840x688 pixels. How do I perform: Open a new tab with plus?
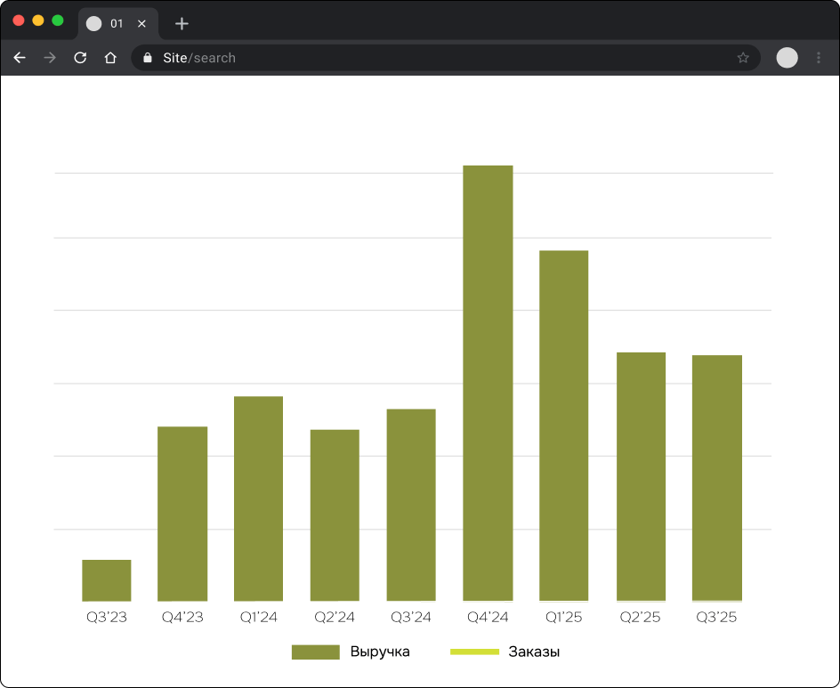(x=182, y=24)
